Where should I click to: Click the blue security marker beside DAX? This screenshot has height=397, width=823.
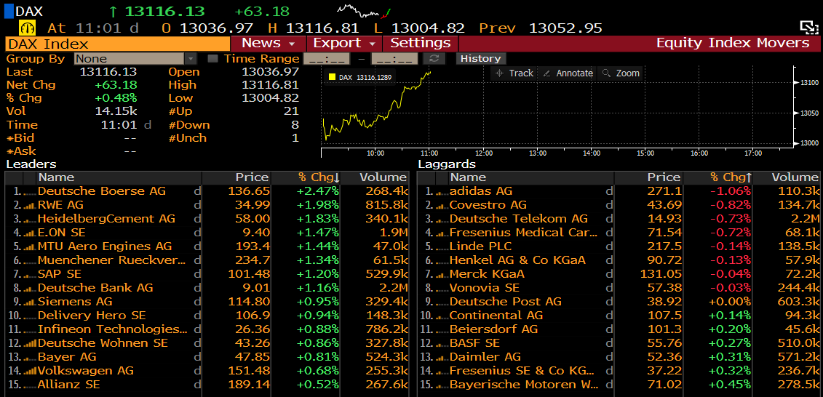tap(9, 10)
